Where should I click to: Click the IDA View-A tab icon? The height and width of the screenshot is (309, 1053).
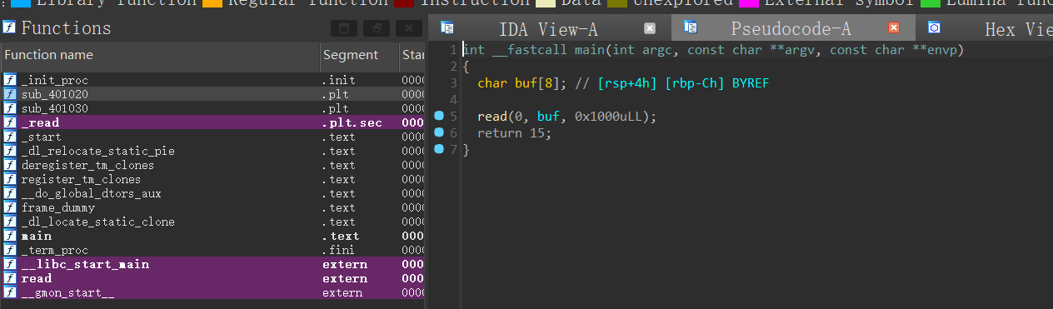point(447,27)
